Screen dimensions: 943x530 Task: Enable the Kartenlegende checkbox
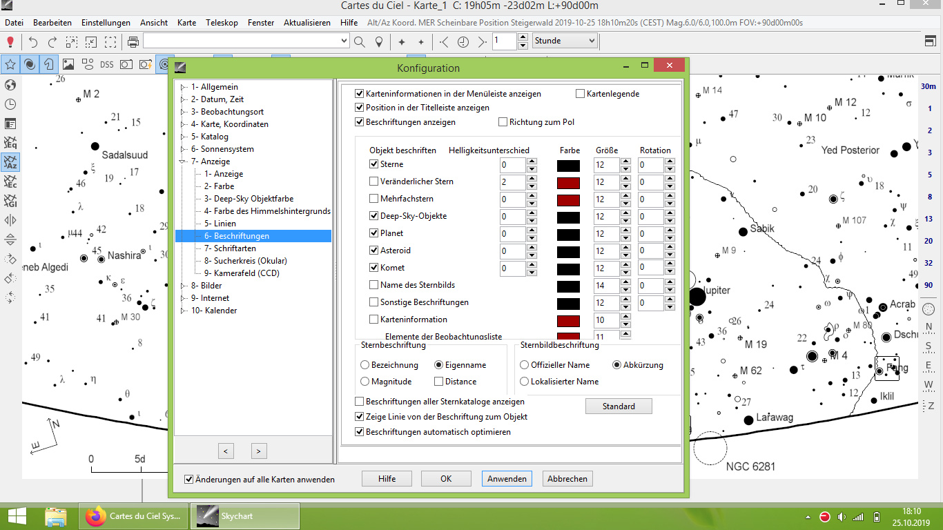coord(580,93)
